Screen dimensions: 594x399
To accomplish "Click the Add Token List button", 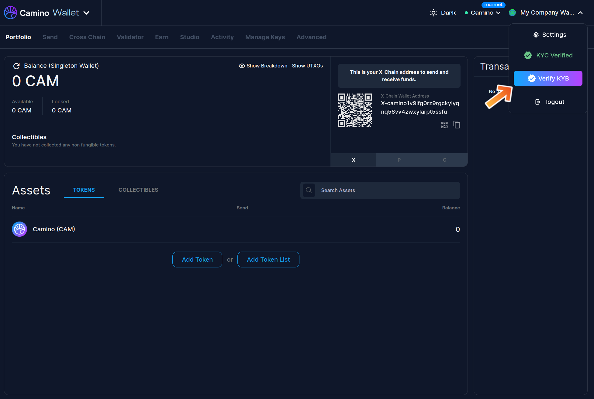I will click(268, 260).
